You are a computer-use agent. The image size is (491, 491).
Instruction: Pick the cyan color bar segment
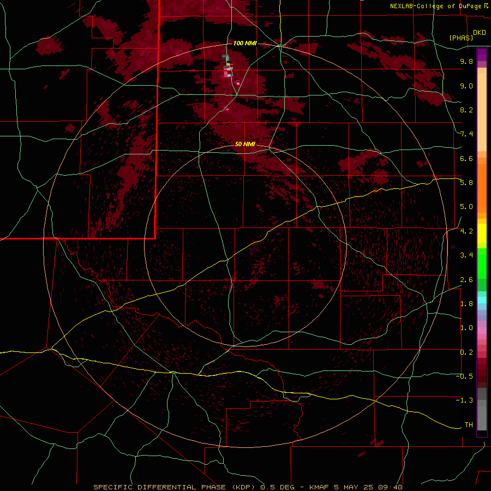click(482, 300)
